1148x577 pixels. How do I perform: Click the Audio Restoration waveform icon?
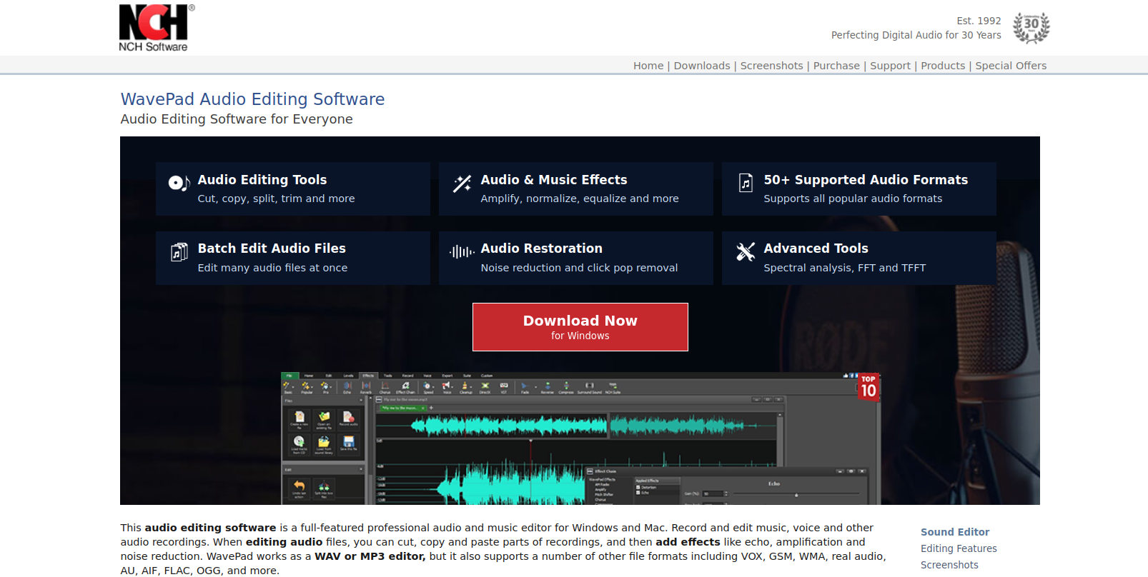coord(462,251)
